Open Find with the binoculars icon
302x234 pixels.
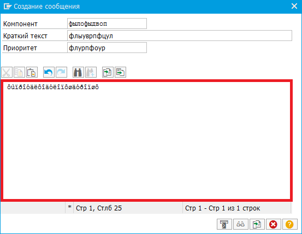click(78, 72)
